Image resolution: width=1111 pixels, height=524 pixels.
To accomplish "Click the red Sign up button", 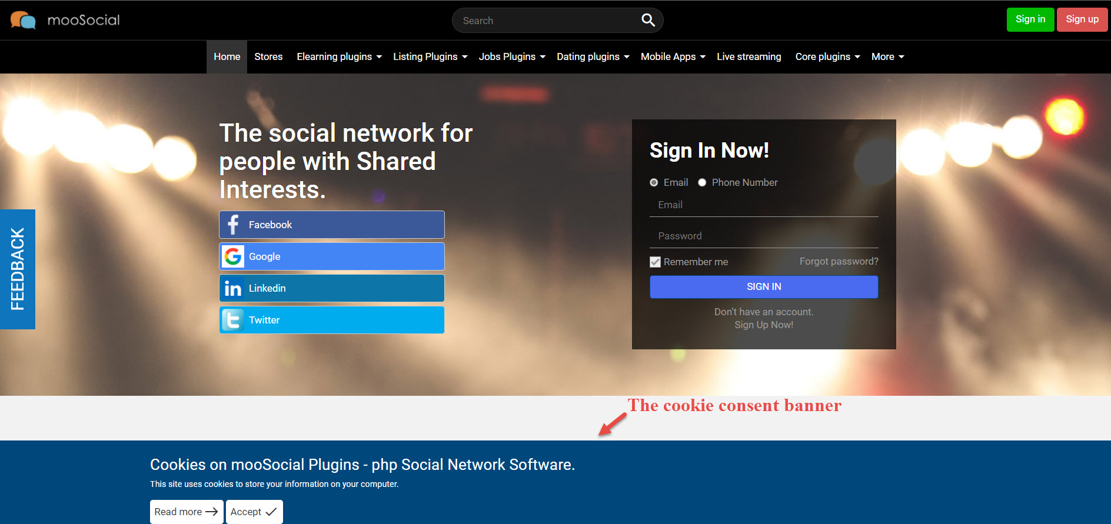I will (1082, 19).
